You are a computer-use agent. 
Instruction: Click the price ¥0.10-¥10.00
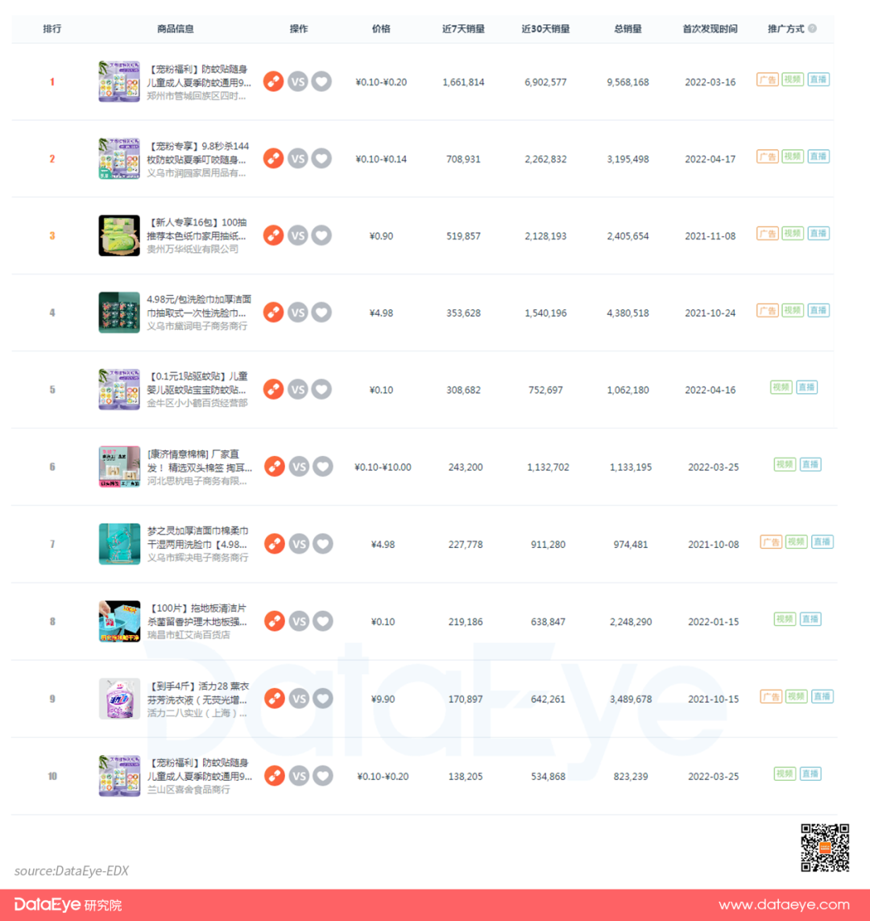pos(383,467)
